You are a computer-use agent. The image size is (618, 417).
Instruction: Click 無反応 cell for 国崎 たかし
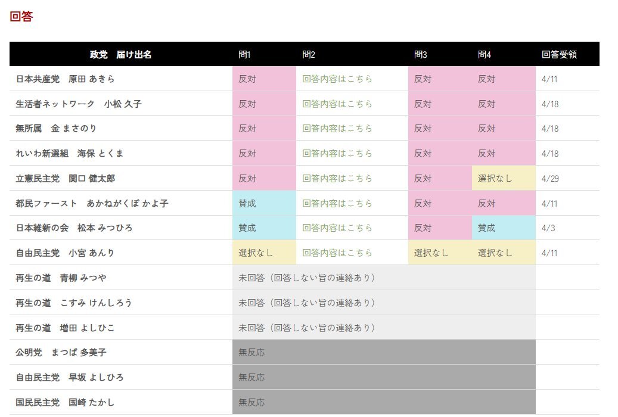(384, 402)
